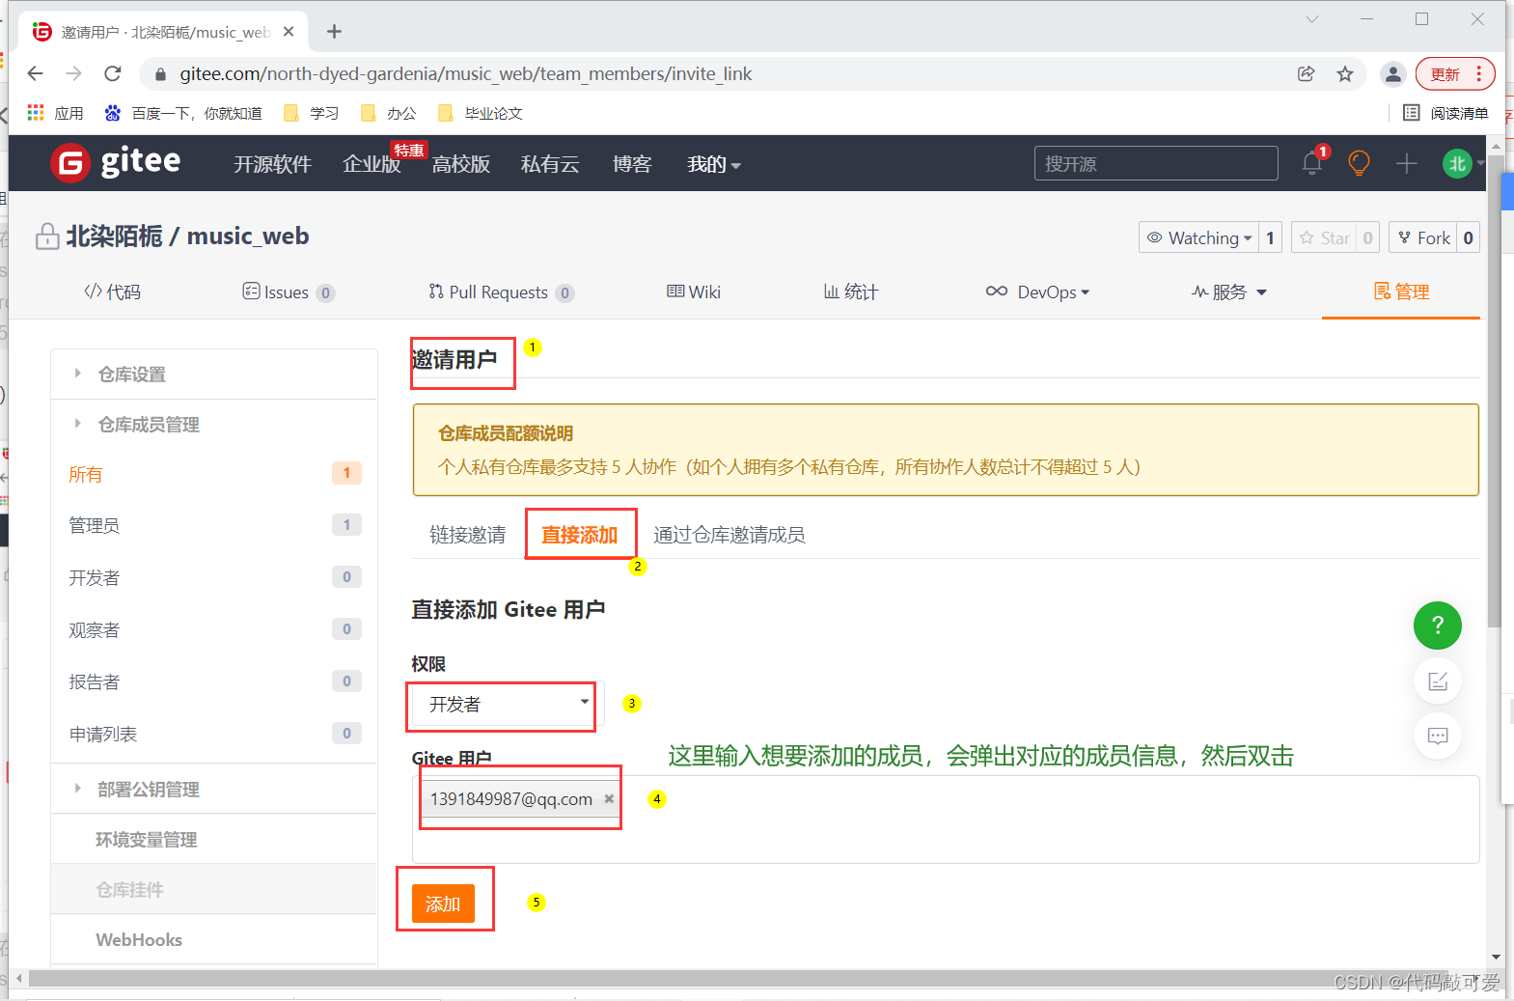This screenshot has width=1514, height=1001.
Task: Click the green help question mark button
Action: pos(1437,626)
